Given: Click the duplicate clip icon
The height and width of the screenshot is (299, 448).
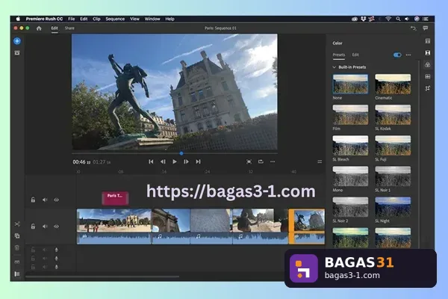Looking at the screenshot, I should click(x=17, y=235).
